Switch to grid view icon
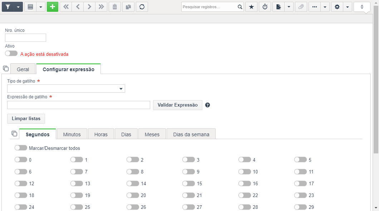 click(30, 7)
